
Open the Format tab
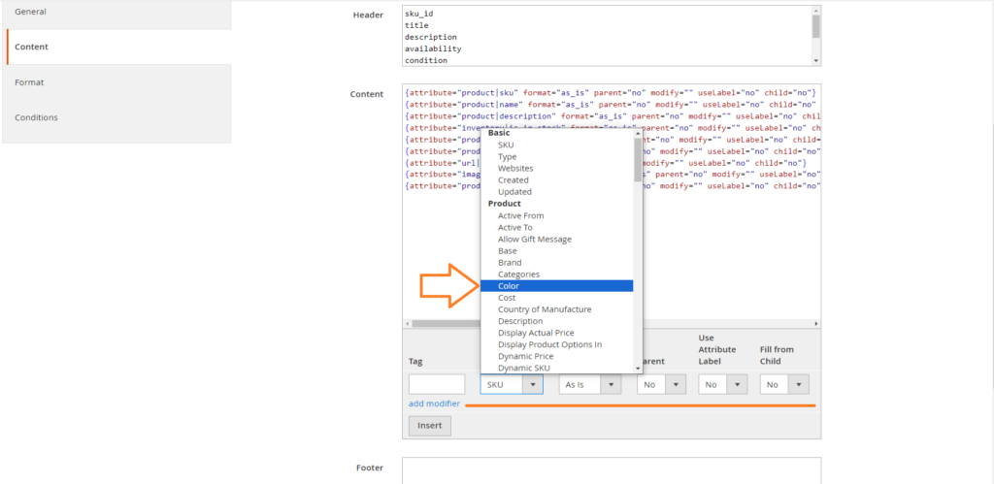point(29,82)
